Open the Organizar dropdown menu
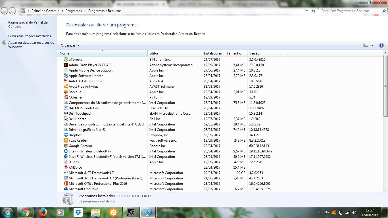The width and height of the screenshot is (388, 218). [x=70, y=45]
